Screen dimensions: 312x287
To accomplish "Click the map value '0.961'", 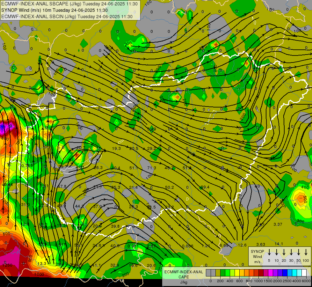I will pos(133,246).
